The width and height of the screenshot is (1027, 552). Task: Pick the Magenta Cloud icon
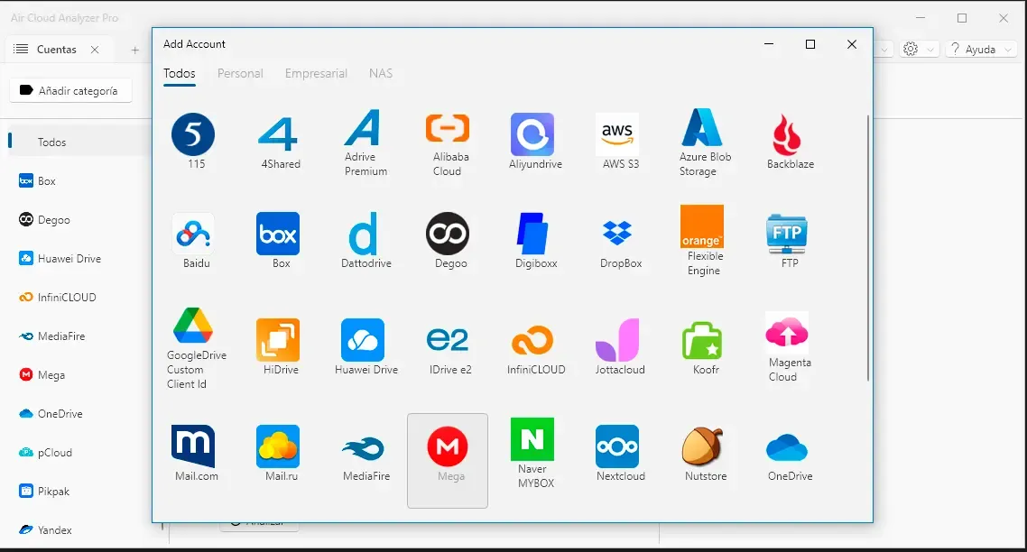pos(787,333)
